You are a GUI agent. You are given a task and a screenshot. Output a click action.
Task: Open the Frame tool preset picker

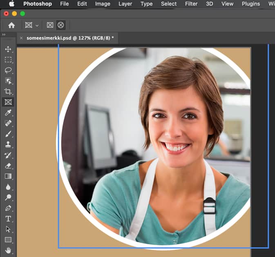[x=31, y=25]
